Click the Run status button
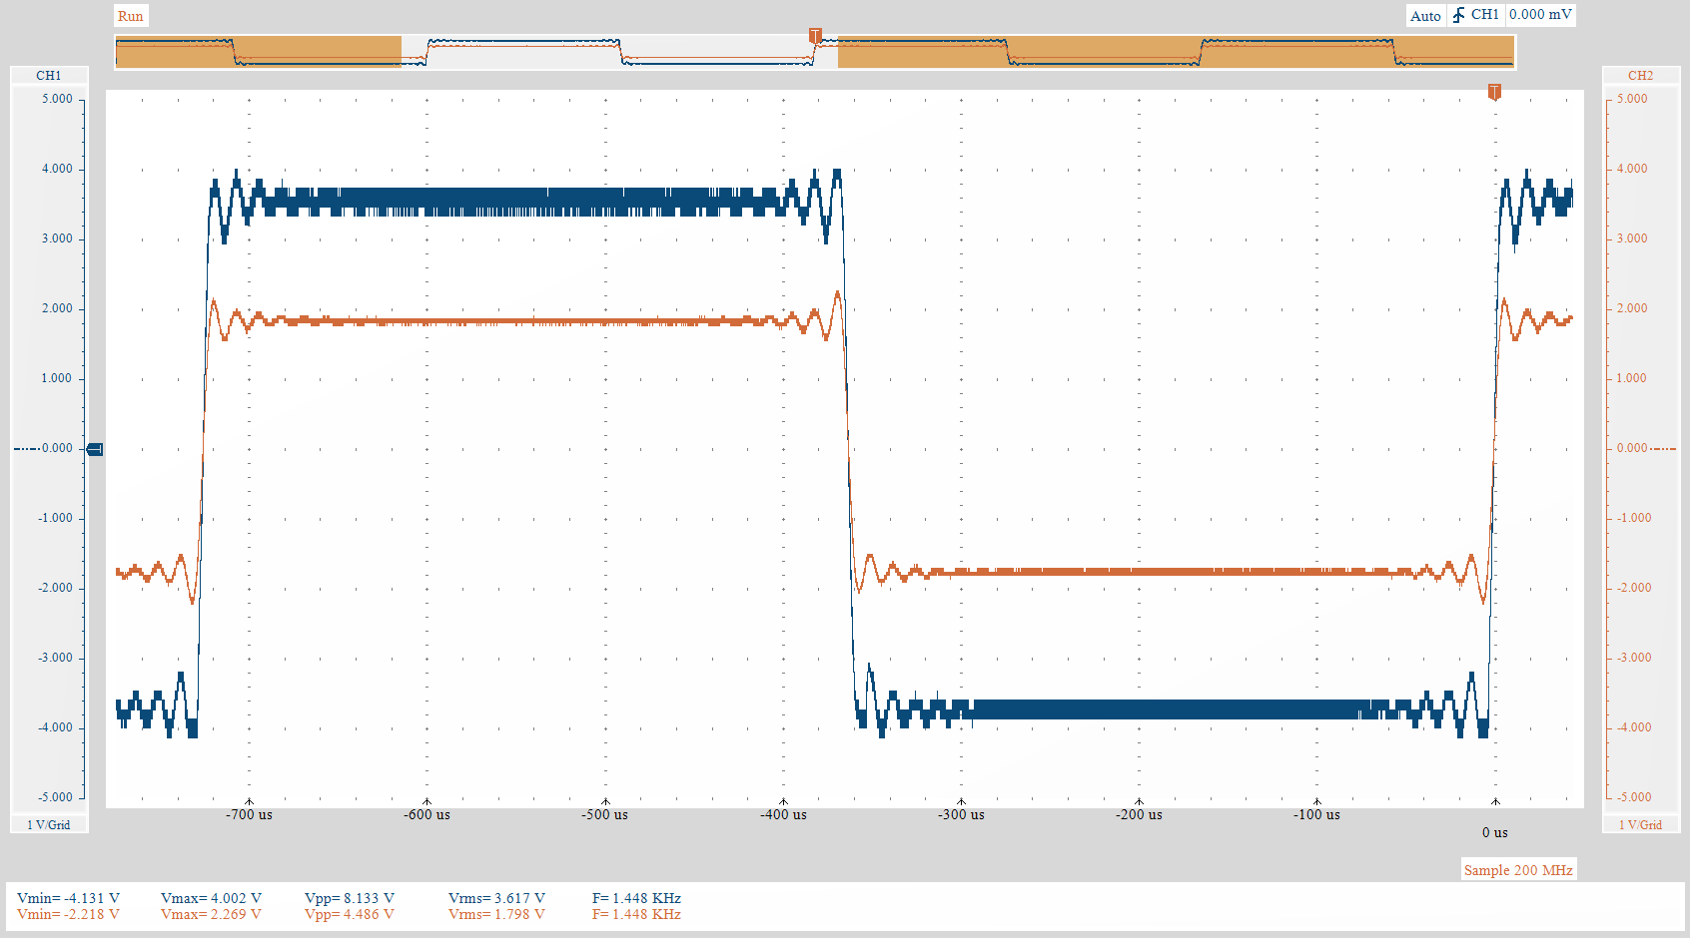1690x938 pixels. click(131, 16)
